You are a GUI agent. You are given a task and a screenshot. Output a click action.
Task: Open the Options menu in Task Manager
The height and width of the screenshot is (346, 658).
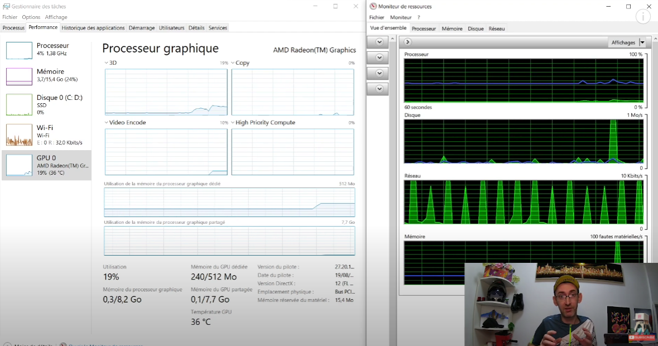click(31, 17)
